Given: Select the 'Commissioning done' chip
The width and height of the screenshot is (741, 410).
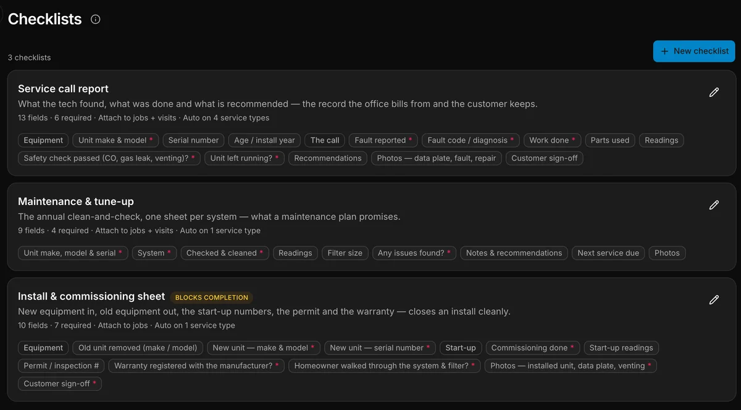Looking at the screenshot, I should coord(533,348).
